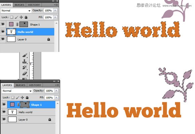
Task: Click Fill 100% field in lower panel
Action: tap(49, 98)
